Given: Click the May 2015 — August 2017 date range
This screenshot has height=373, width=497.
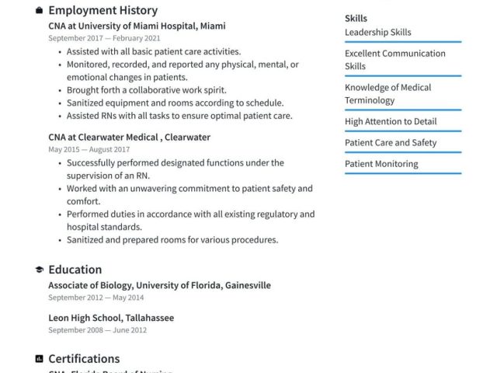Looking at the screenshot, I should point(89,149).
